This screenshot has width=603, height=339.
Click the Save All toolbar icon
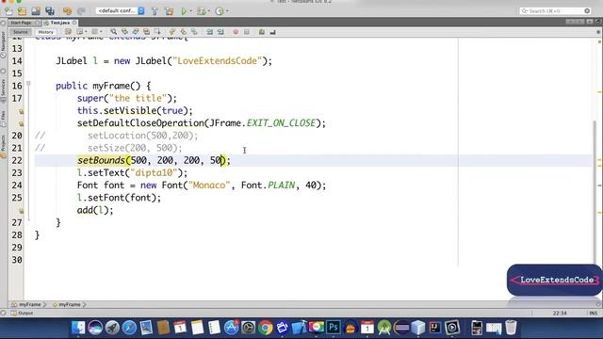tap(50, 11)
